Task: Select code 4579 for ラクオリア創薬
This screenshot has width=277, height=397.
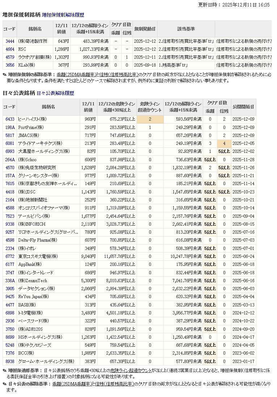Action: (10, 57)
